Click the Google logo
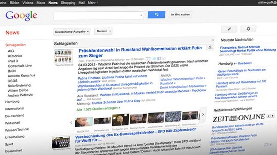 [21, 16]
